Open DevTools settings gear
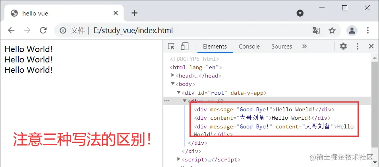The image size is (379, 167). click(343, 46)
